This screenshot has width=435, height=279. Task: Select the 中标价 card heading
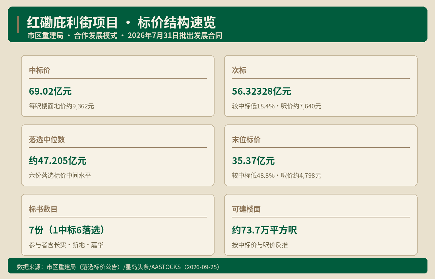click(x=39, y=70)
